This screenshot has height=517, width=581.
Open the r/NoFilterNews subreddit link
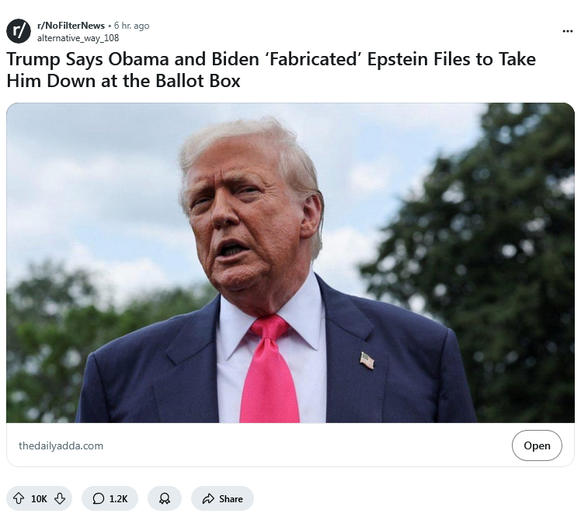(x=71, y=26)
